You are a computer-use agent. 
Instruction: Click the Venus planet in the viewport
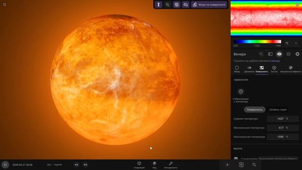point(115,79)
